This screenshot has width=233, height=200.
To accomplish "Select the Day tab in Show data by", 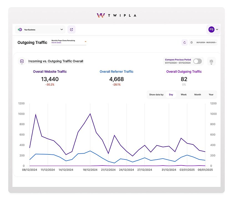I will pyautogui.click(x=171, y=94).
